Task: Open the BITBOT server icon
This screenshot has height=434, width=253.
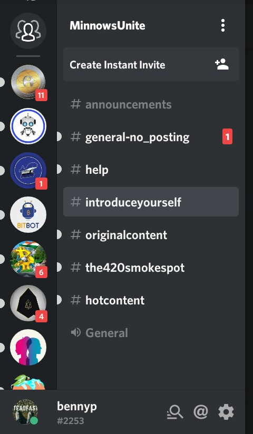Action: coord(28,215)
